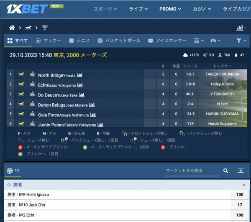
Task: Click Do Deuce's jockey silks icon
Action: tap(32, 94)
